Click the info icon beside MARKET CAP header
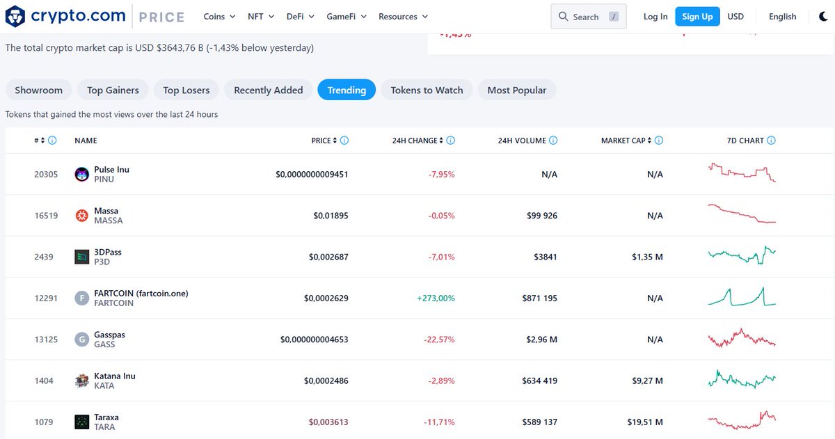 click(x=659, y=141)
